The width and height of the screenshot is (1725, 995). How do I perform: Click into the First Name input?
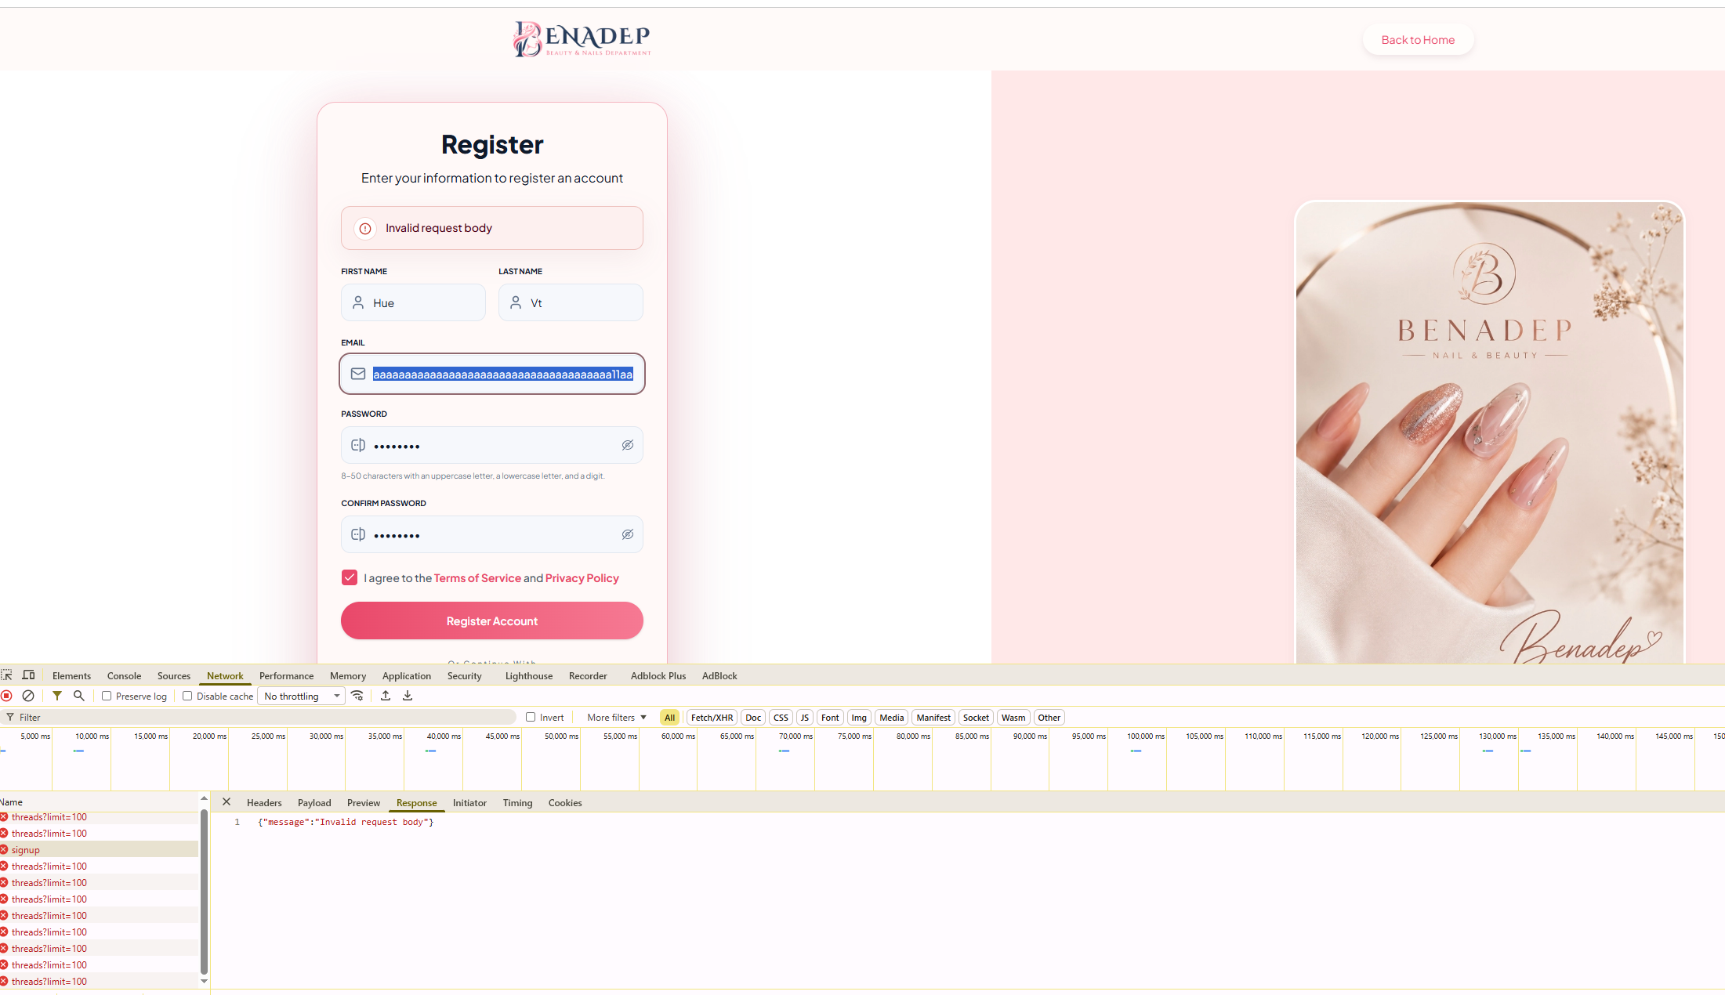click(x=413, y=302)
